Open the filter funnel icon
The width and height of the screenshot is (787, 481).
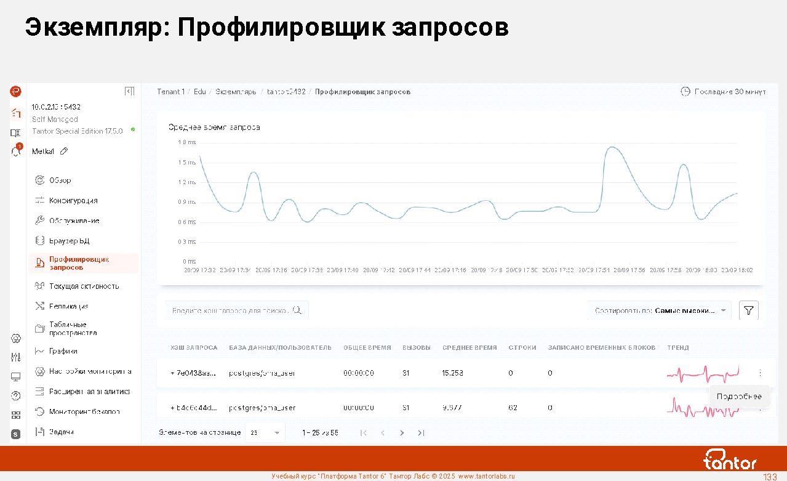(748, 310)
